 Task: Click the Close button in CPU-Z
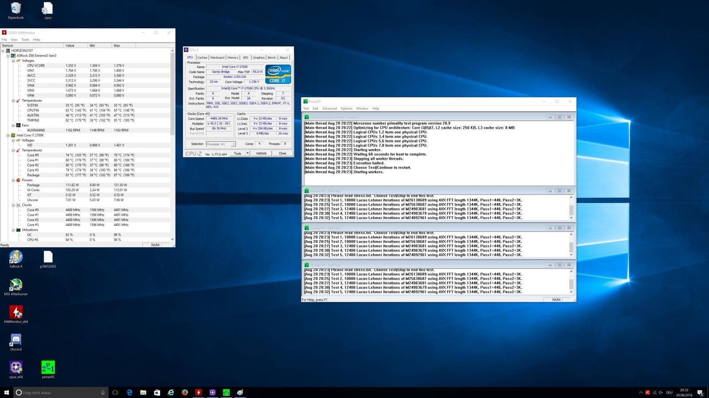click(282, 153)
